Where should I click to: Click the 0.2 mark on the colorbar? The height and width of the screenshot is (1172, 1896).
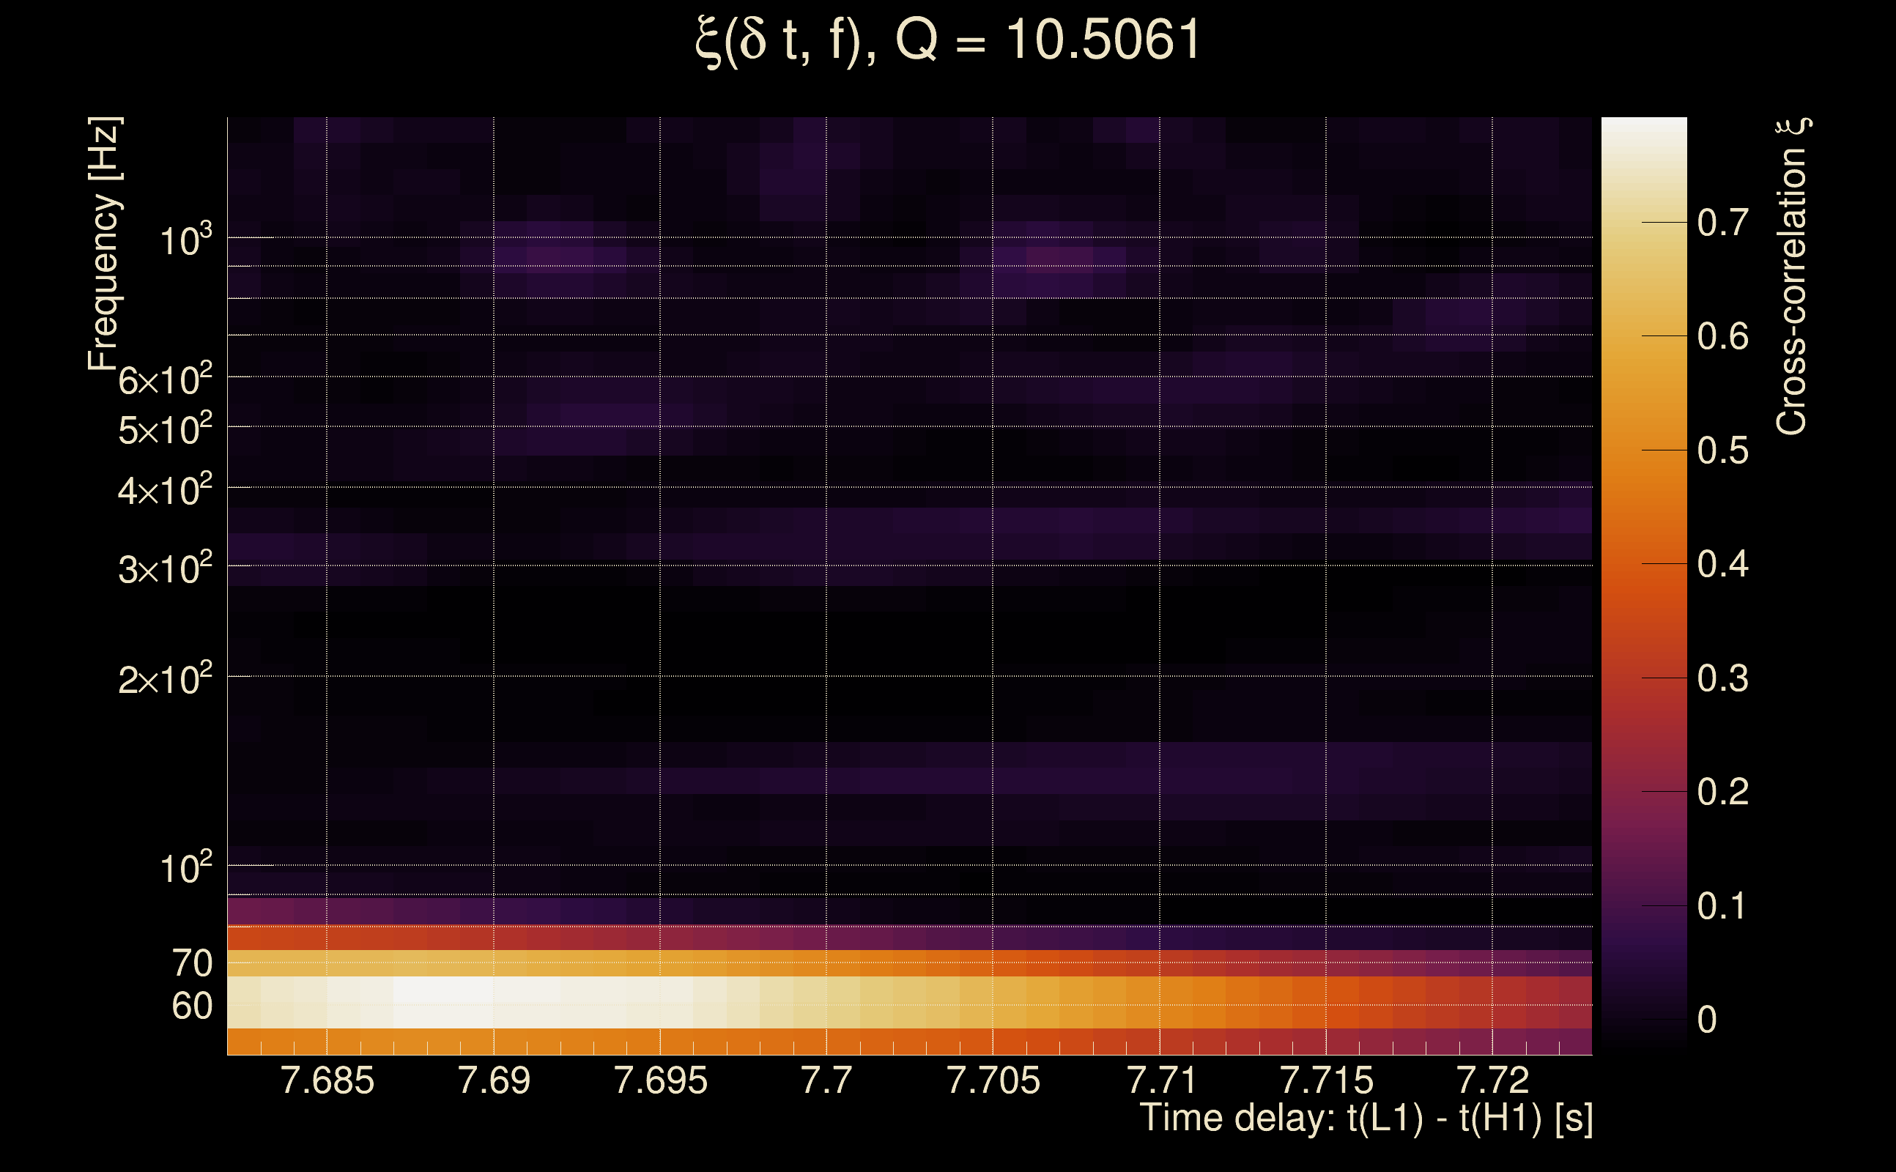(1722, 792)
